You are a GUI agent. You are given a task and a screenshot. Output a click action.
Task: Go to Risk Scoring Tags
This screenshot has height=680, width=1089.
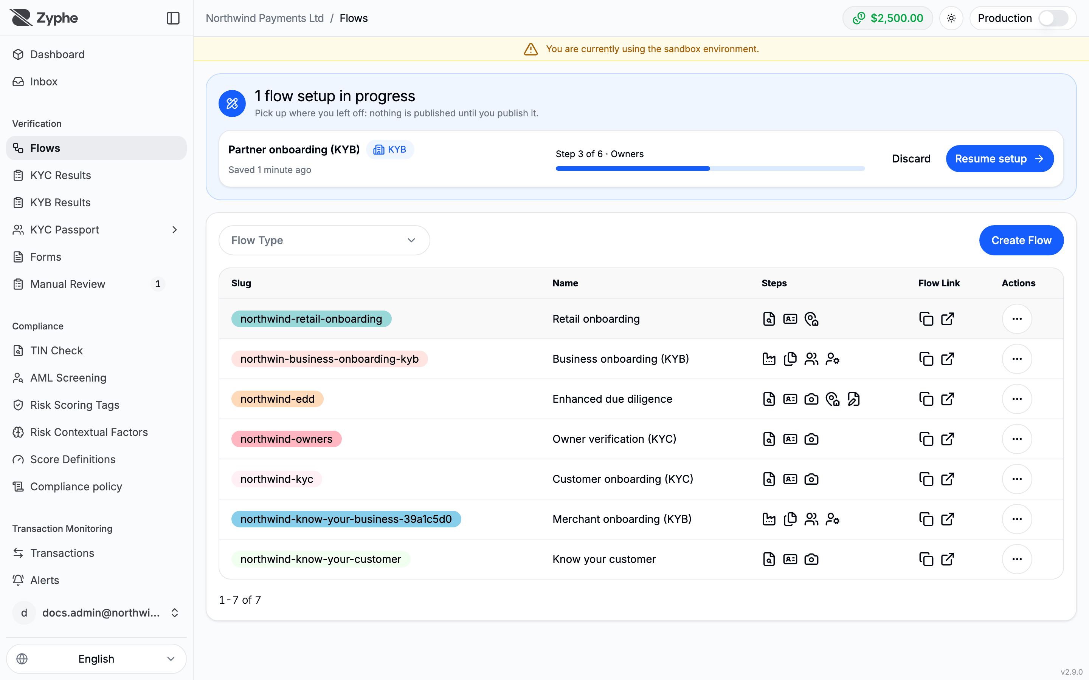click(96, 405)
